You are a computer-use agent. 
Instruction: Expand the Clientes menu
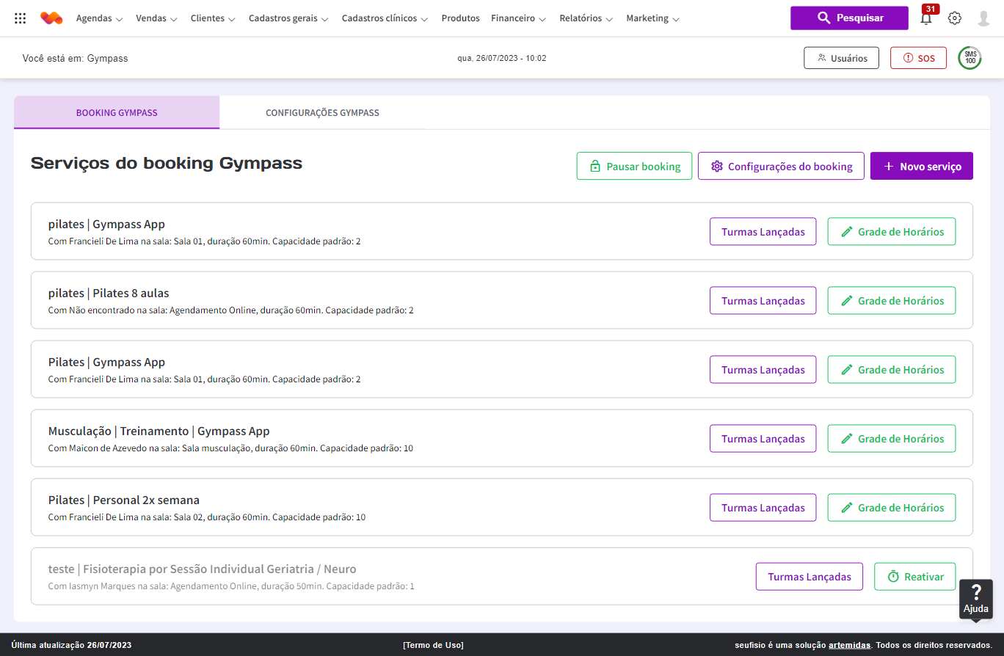tap(213, 18)
